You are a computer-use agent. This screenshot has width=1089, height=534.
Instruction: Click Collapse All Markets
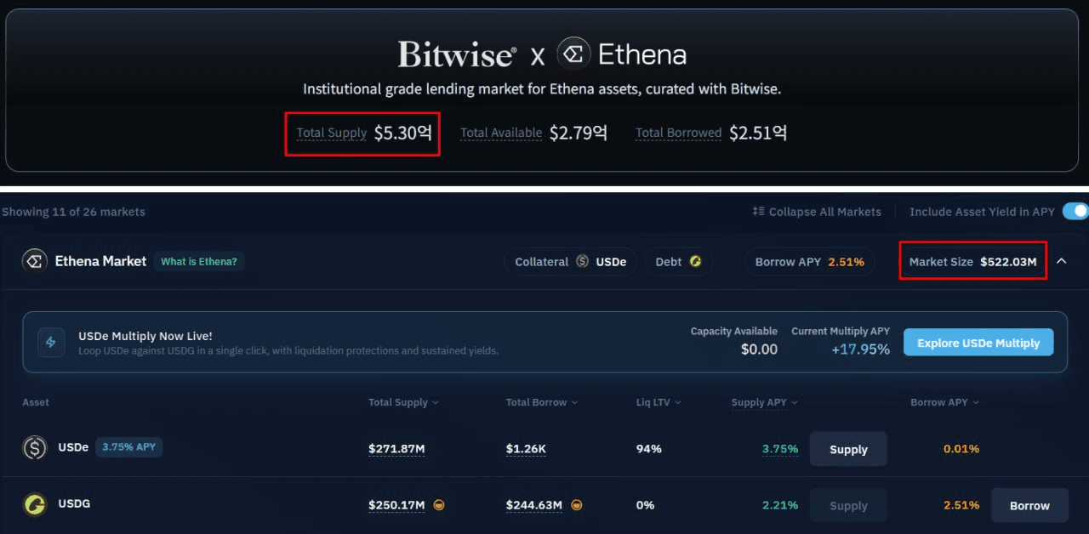point(817,212)
